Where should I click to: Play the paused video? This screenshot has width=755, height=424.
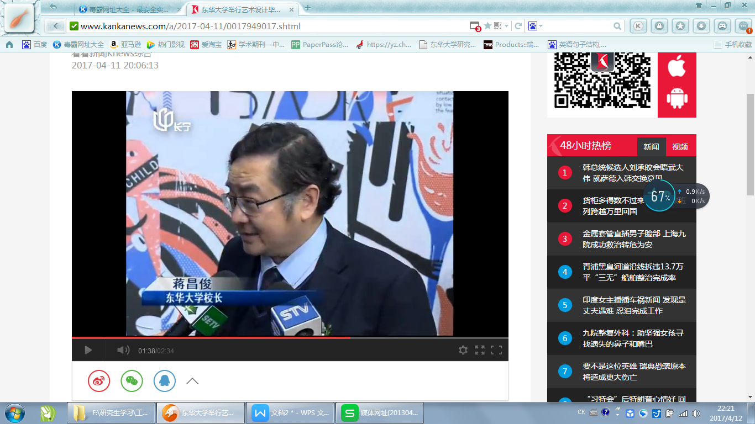(x=88, y=350)
